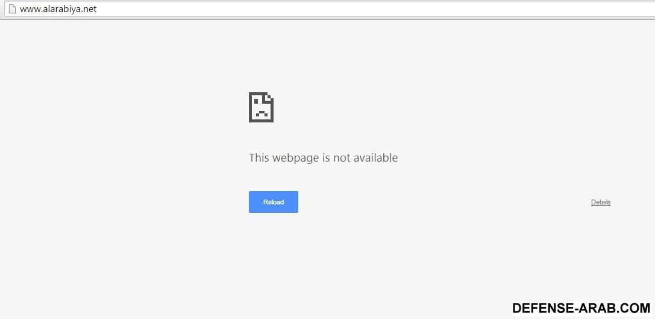Click the page icon in address bar
The height and width of the screenshot is (319, 655).
12,9
